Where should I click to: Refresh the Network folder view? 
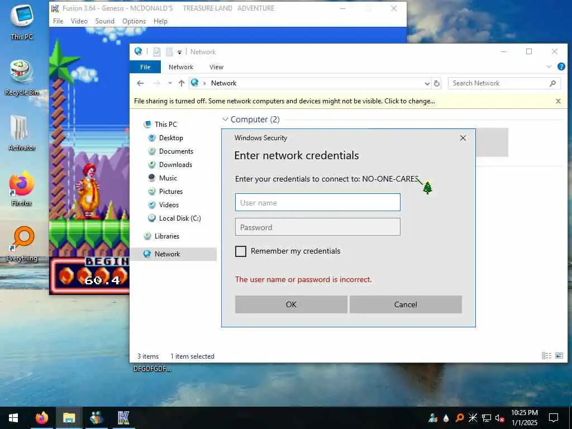(x=437, y=83)
